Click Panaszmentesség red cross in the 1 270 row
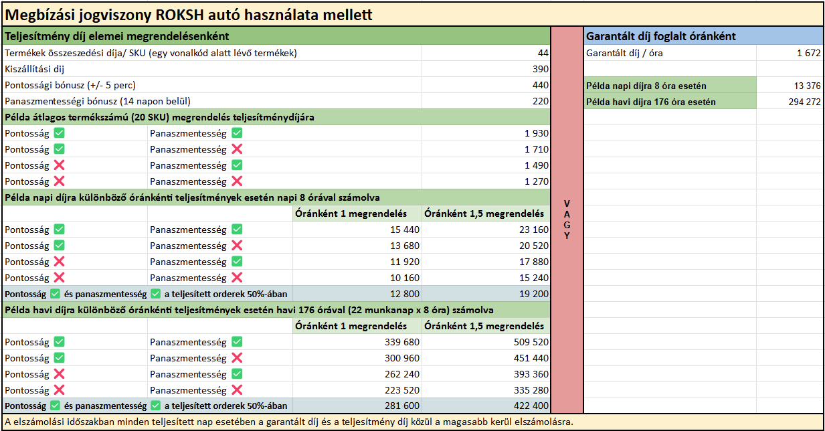This screenshot has width=825, height=431. click(237, 181)
